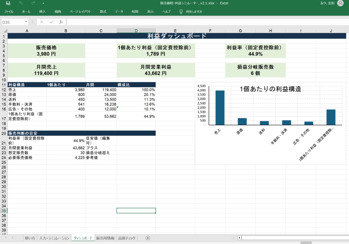Click the 何をしますか search box

click(x=194, y=12)
